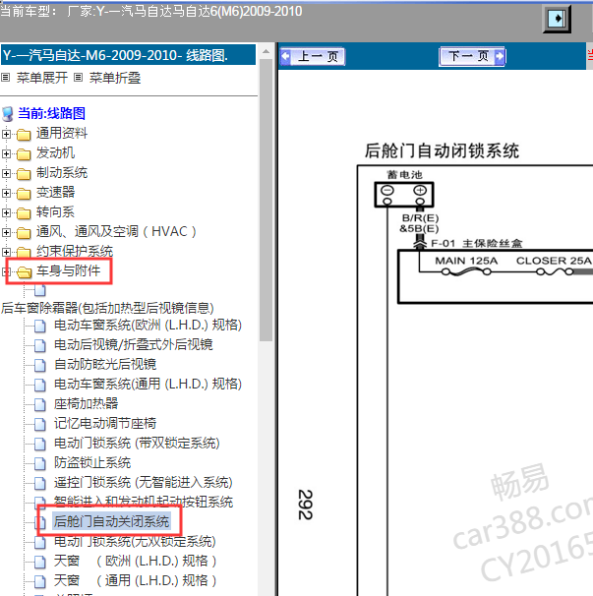Viewport: 593px width, 596px height.
Task: Click the computer icon beside 当前:线路图
Action: [7, 114]
